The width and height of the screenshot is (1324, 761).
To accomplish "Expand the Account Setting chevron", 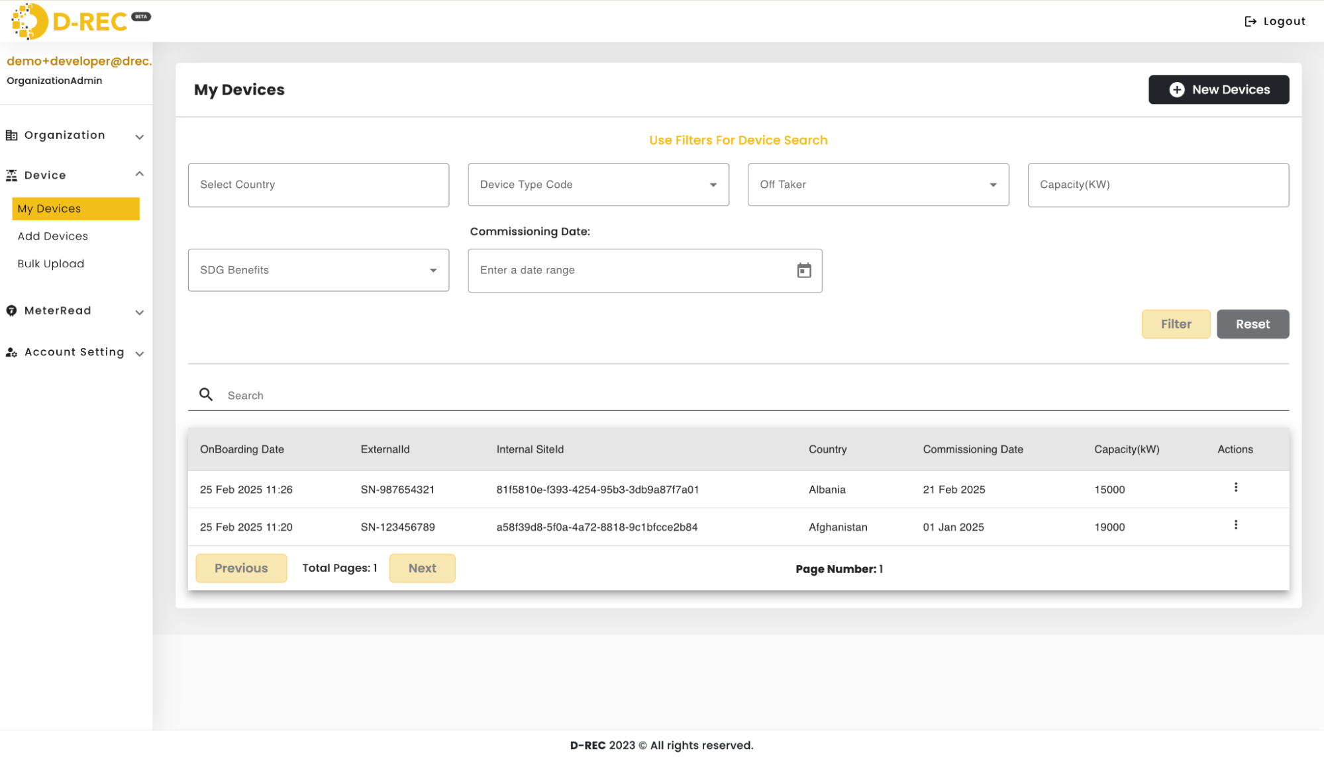I will [139, 354].
